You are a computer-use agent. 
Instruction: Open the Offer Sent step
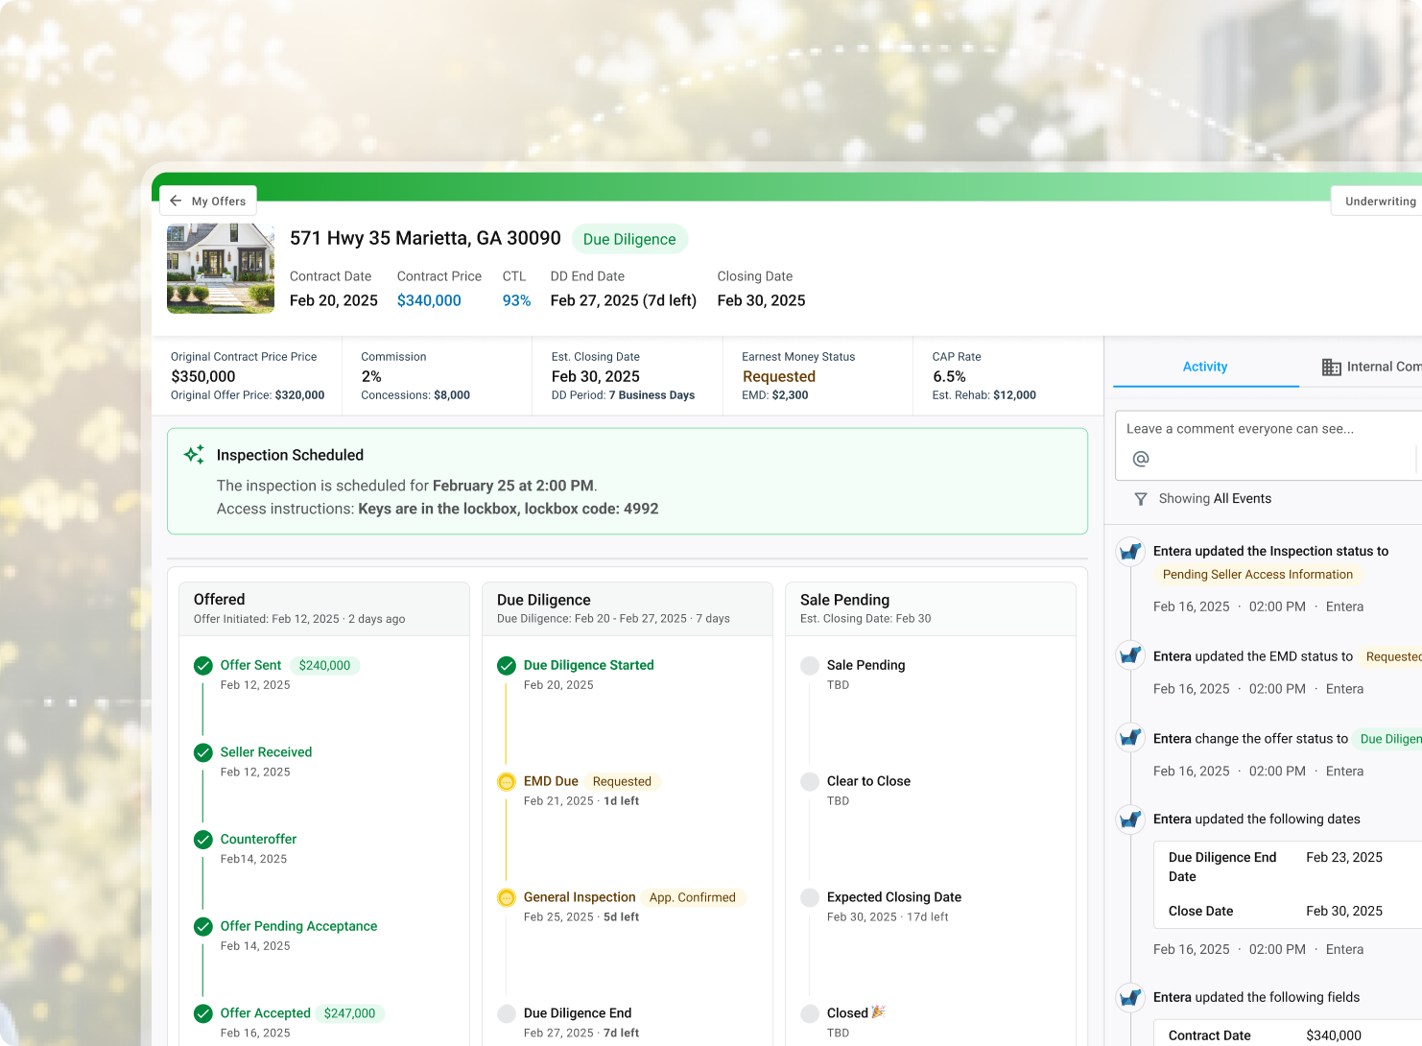pos(250,665)
